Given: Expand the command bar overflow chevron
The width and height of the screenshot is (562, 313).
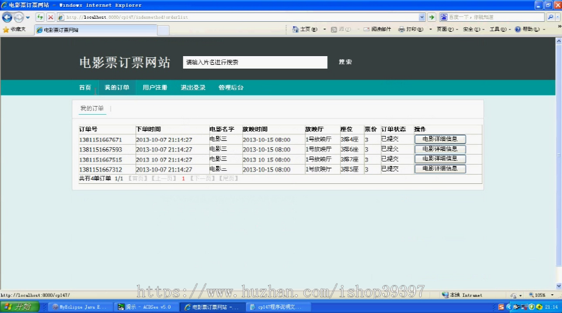Looking at the screenshot, I should (x=559, y=26).
